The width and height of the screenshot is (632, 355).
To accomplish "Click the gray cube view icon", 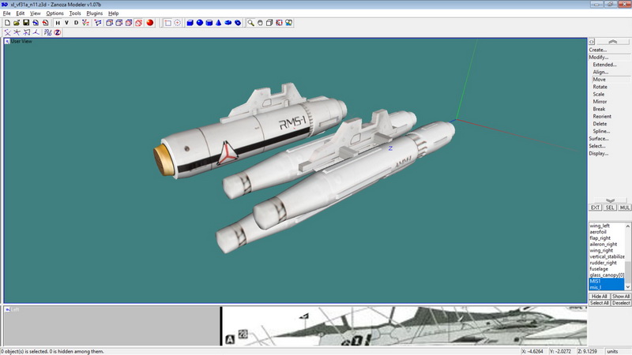I will (269, 23).
